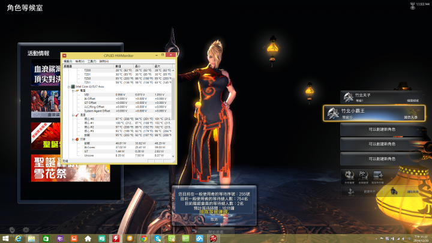Select character 竹北小霸王

click(x=374, y=113)
